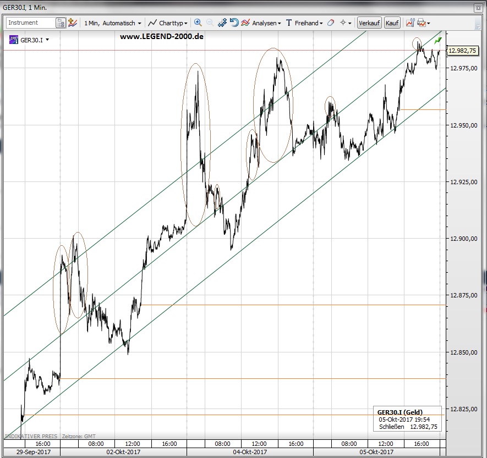The width and height of the screenshot is (487, 458).
Task: Zoom in with the magnifier plus icon
Action: click(198, 23)
